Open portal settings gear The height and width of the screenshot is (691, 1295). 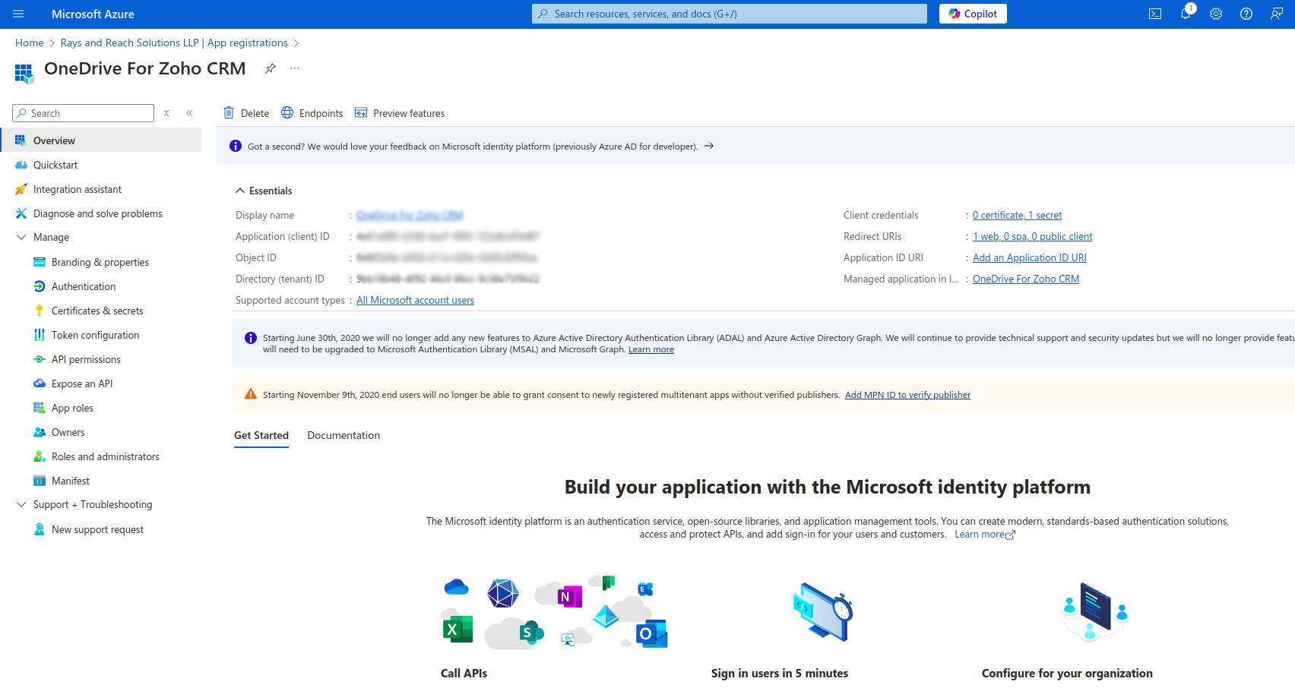point(1216,14)
